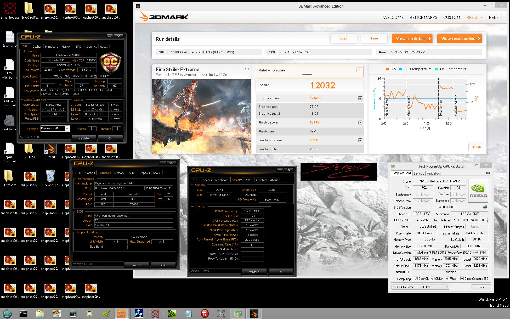Click Close button in GPU-Z
510x319 pixels.
coord(481,287)
